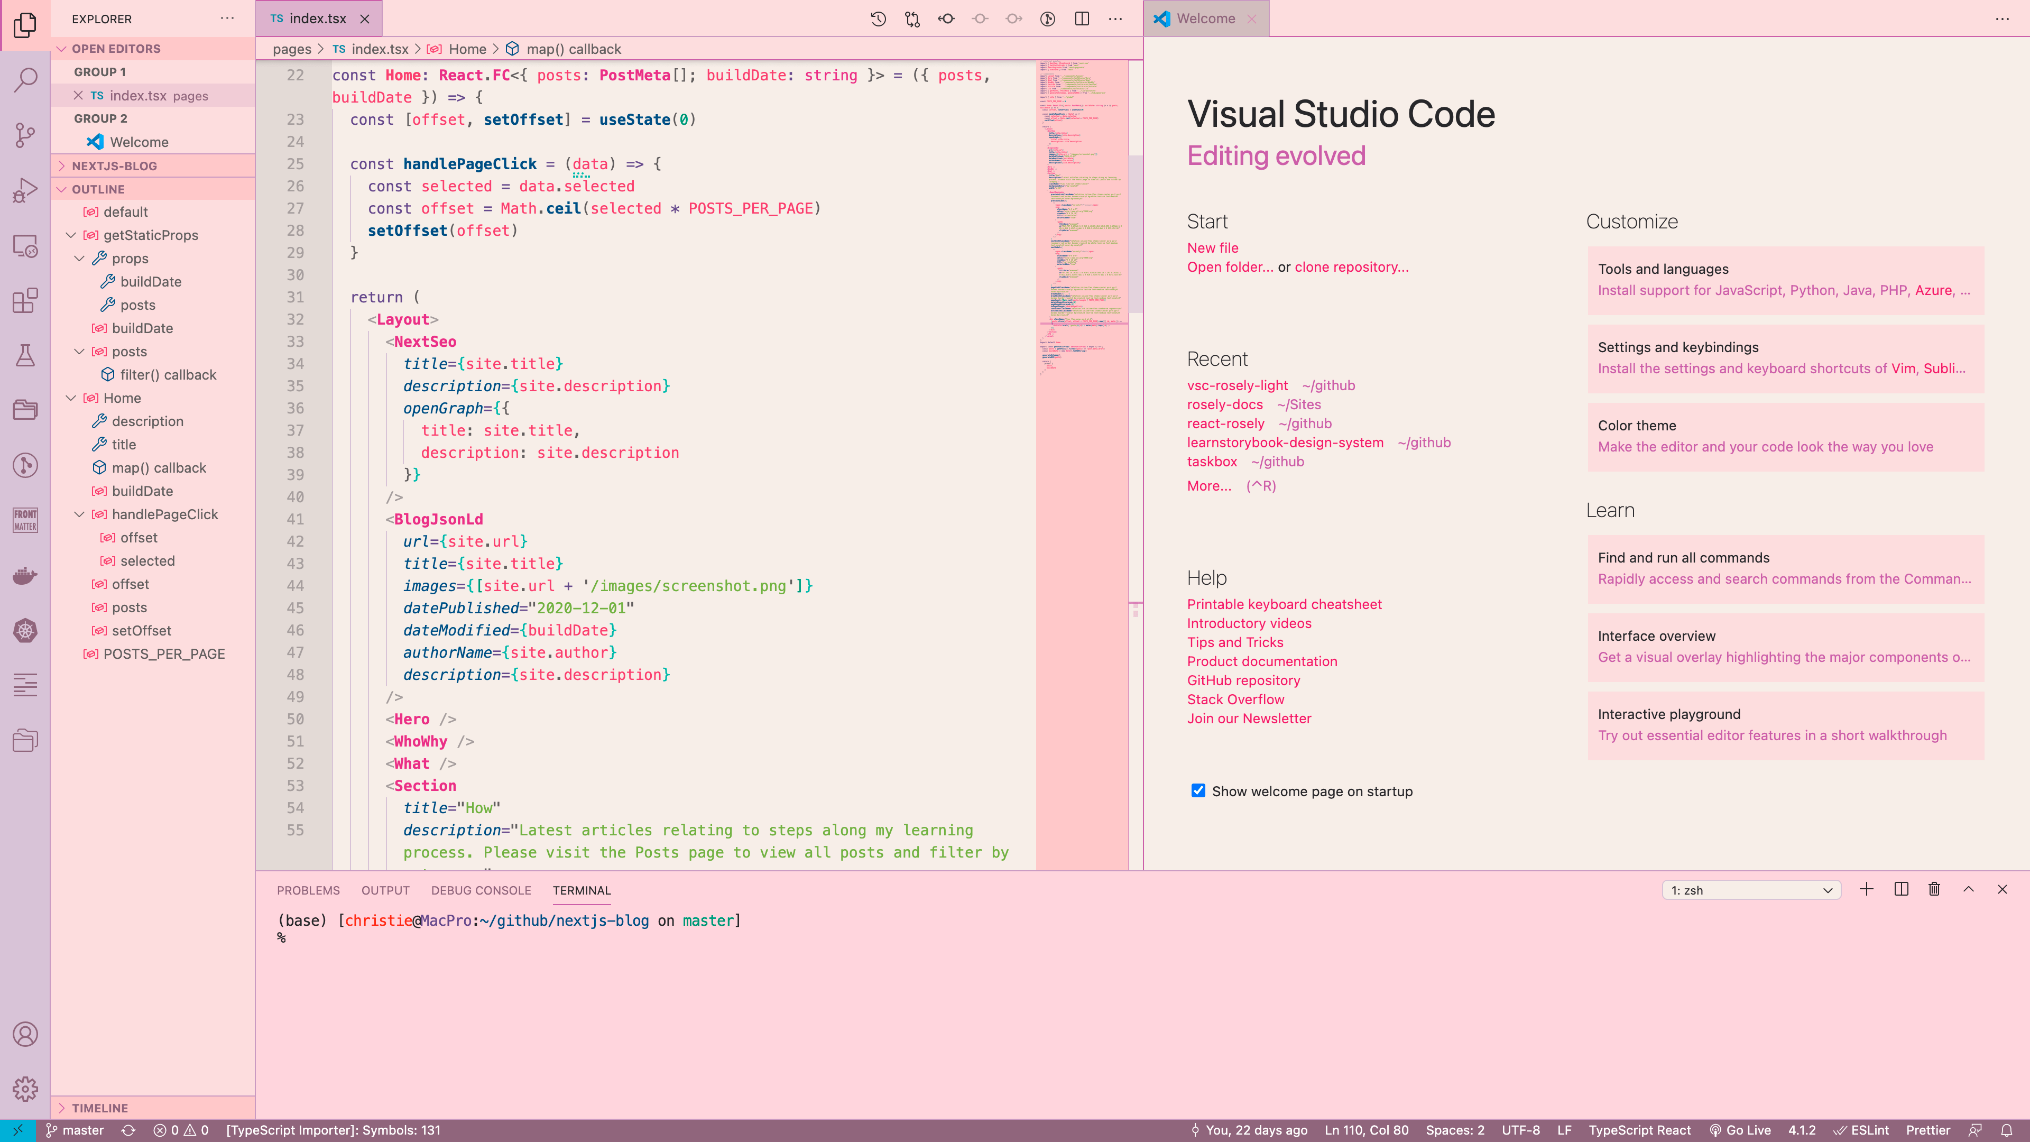Screen dimensions: 2030x1142
Task: Click the split editor right icon
Action: pos(1082,19)
